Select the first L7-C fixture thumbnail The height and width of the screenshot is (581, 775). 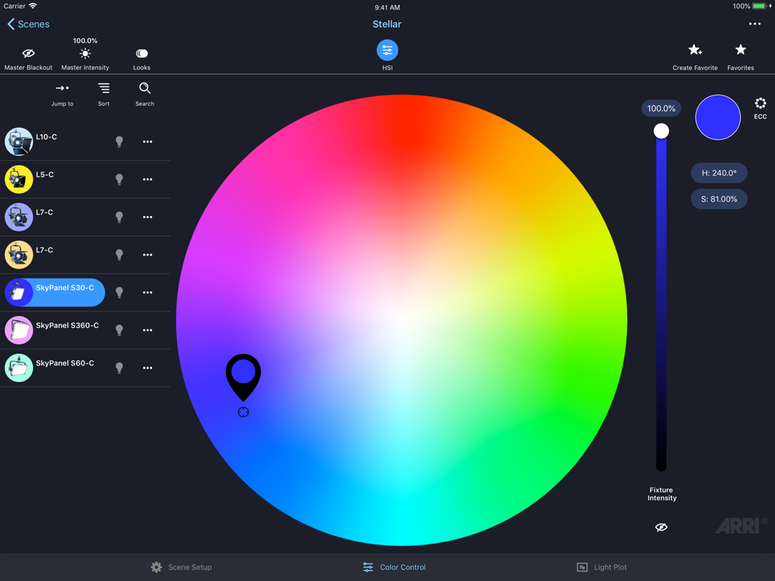pos(19,217)
